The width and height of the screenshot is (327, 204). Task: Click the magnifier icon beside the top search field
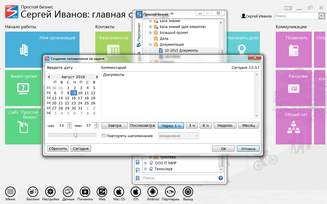(322, 16)
